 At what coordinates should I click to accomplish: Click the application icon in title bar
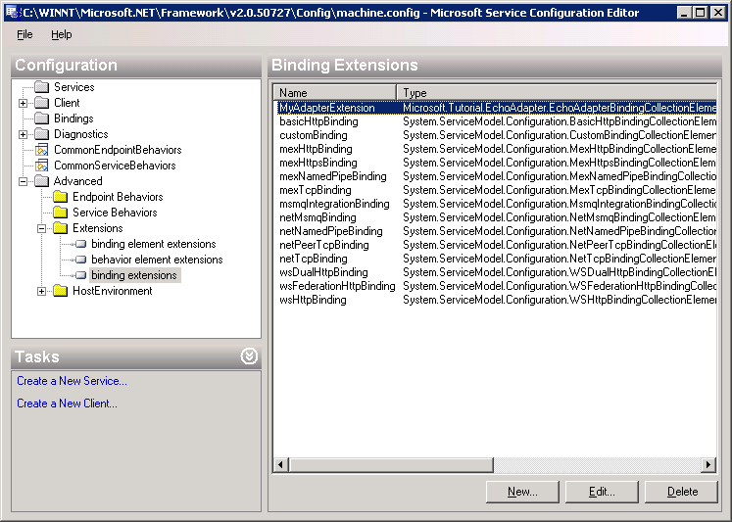(11, 12)
